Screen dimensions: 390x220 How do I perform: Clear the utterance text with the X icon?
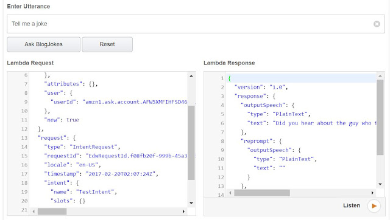377,24
